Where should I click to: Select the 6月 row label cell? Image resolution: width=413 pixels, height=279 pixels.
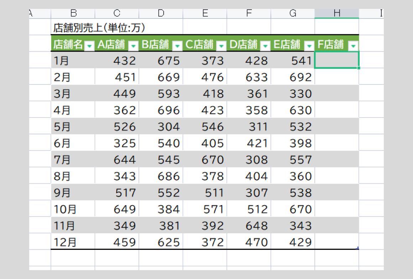[x=73, y=143]
